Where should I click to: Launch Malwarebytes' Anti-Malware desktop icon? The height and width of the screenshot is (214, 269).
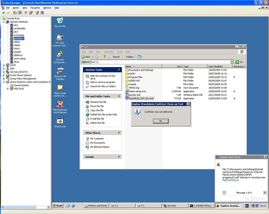point(60,107)
